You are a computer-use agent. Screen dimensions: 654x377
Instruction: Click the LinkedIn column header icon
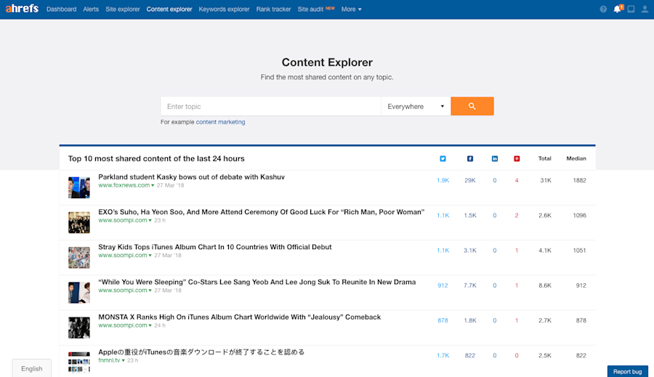[495, 158]
